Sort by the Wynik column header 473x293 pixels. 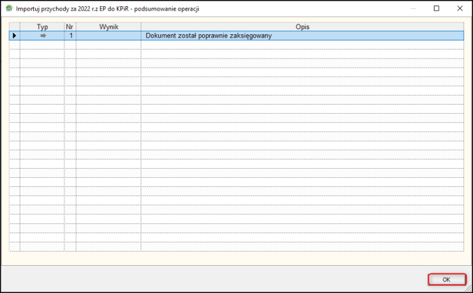(108, 27)
